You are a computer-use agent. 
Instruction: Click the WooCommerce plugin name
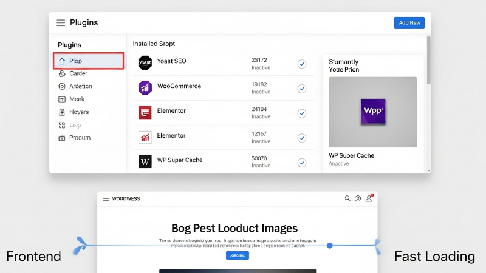pos(179,86)
